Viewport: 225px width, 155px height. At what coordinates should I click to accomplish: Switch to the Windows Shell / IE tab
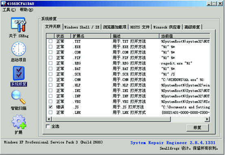82,27
